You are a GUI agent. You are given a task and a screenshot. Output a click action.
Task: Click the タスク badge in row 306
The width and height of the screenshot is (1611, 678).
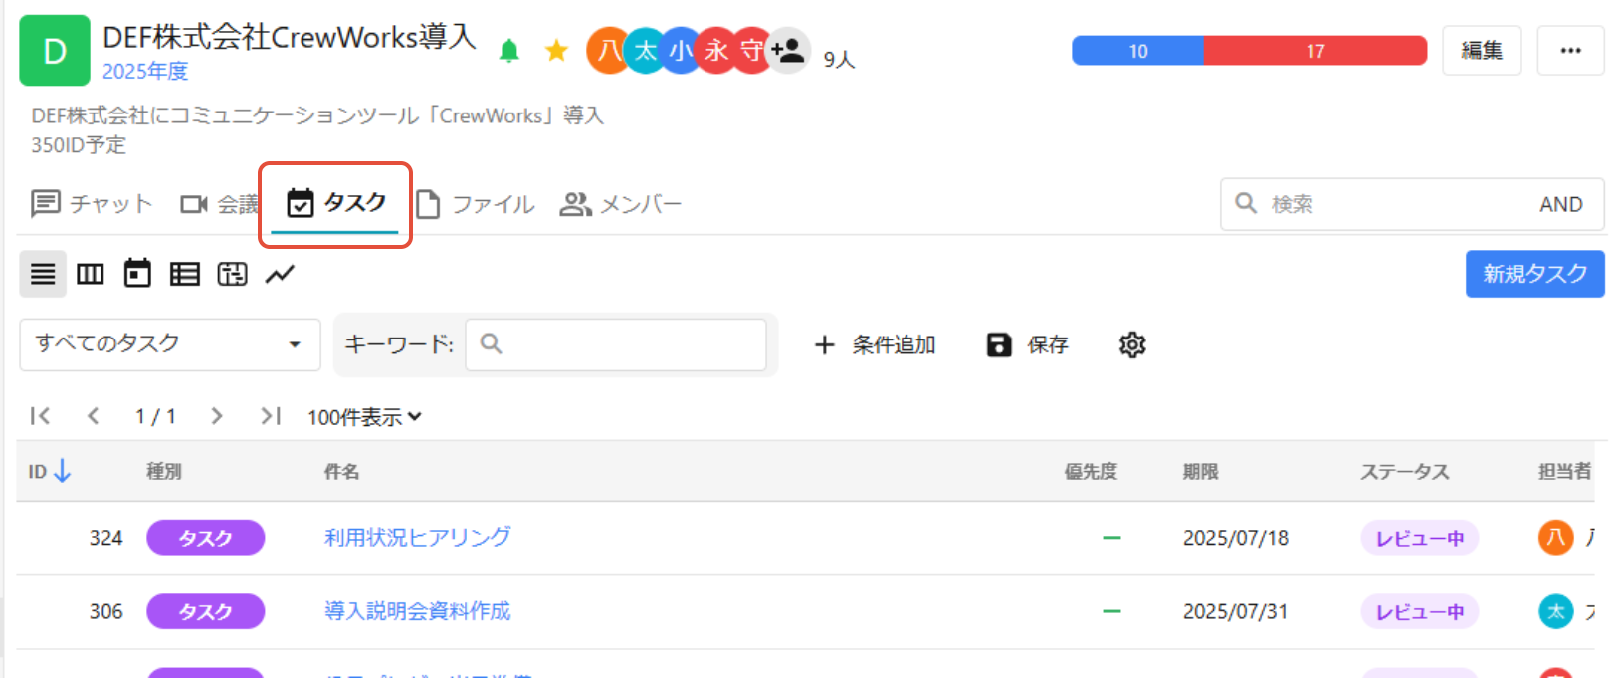tap(206, 611)
